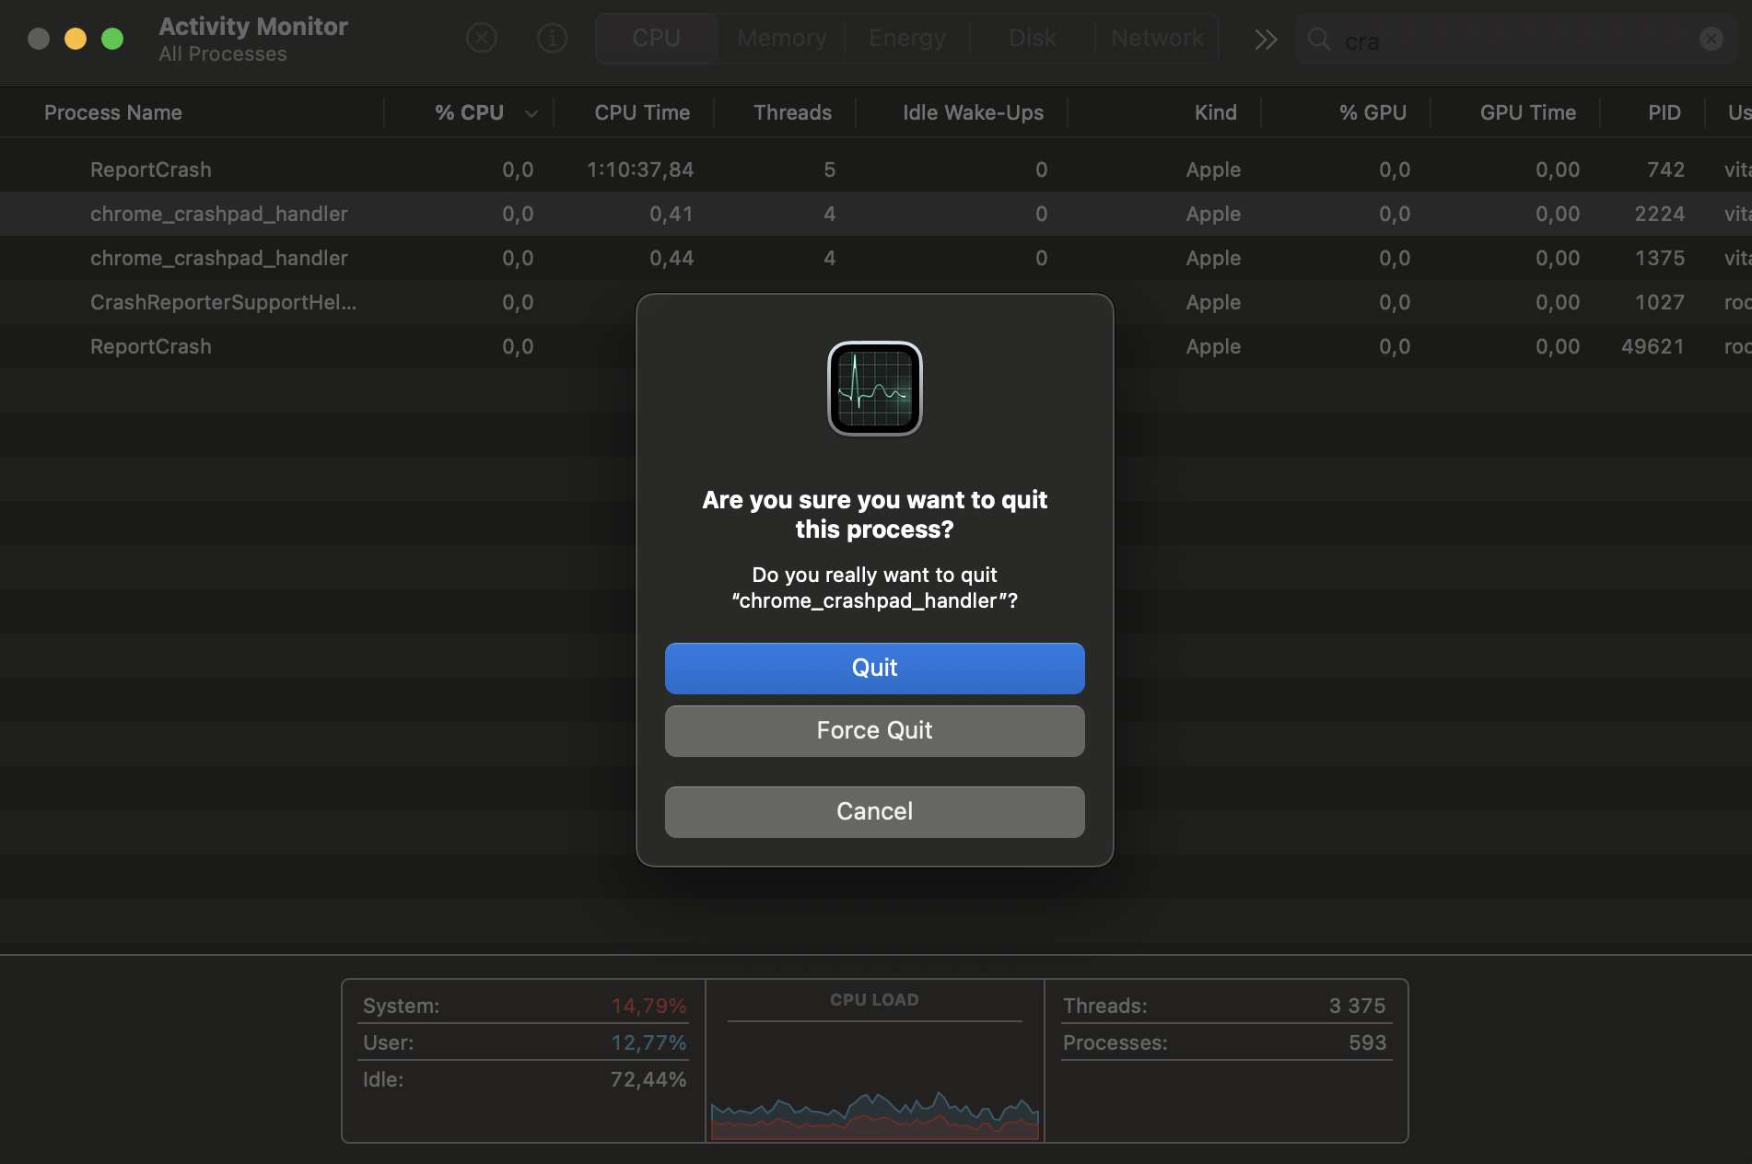Choose Force Quit in the dialog
The image size is (1752, 1164).
[874, 730]
